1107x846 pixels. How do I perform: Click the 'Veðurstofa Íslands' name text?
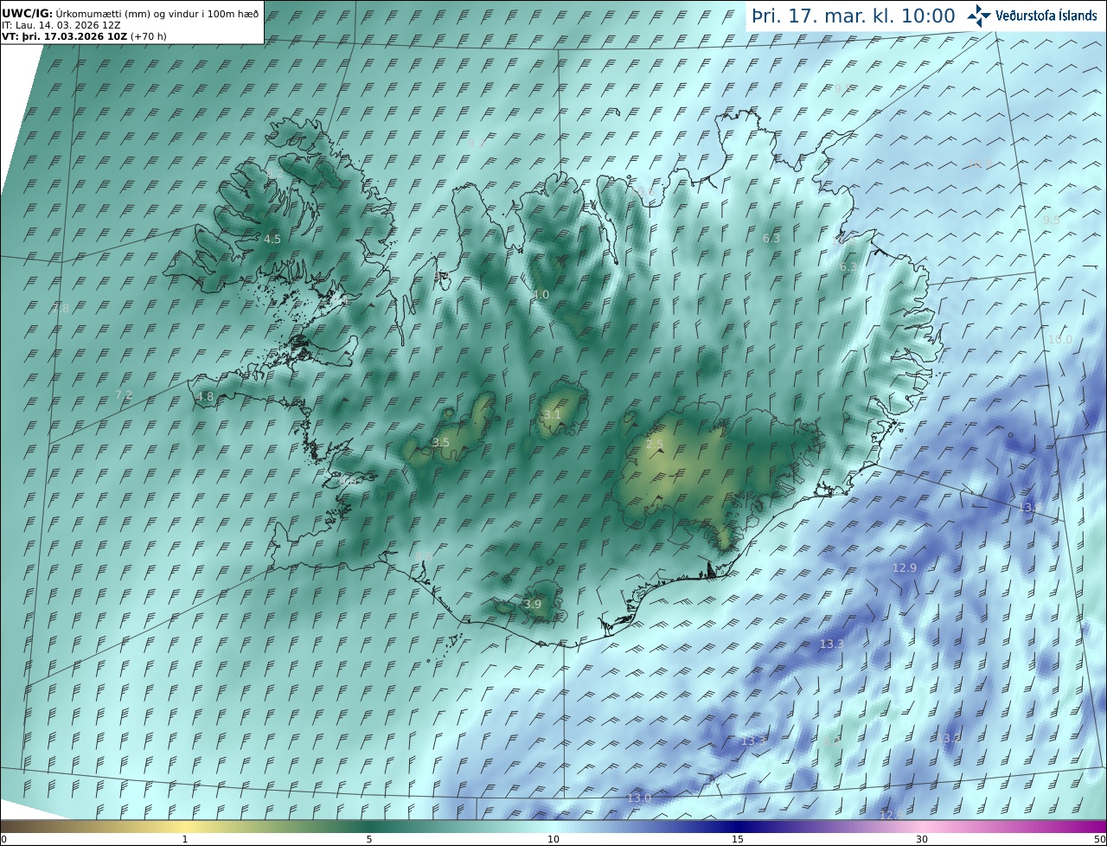point(1046,16)
